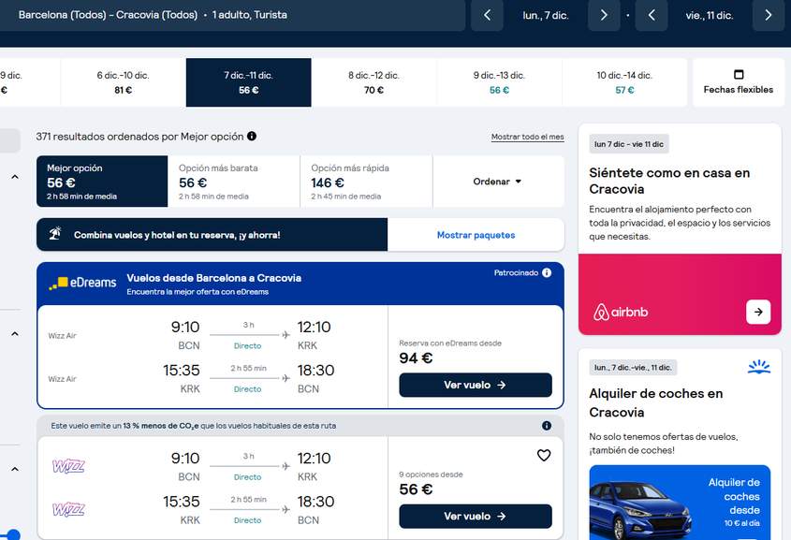
Task: Select the 8 dic.-12 dic. date tab
Action: 374,82
